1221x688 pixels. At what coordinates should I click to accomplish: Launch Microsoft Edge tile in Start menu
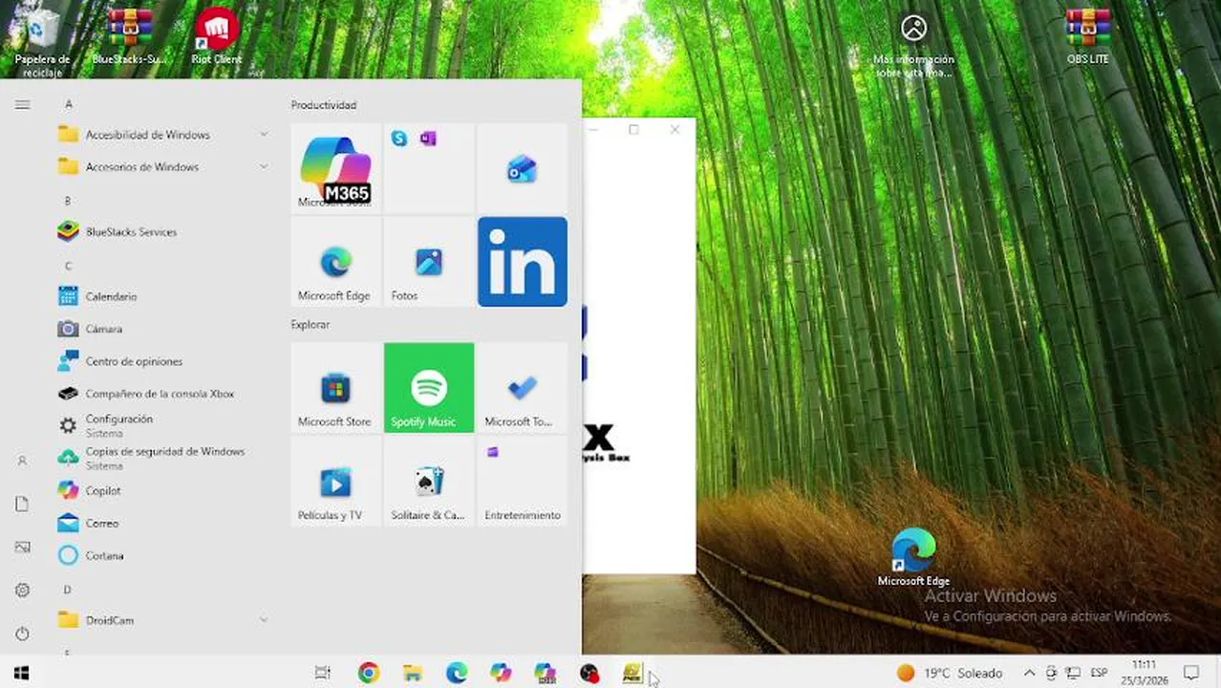coord(335,262)
